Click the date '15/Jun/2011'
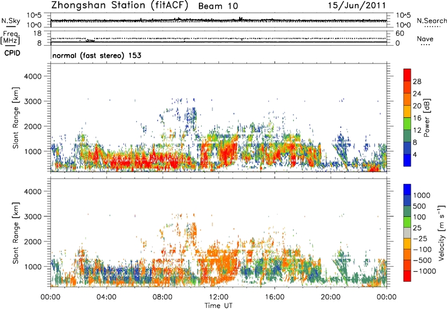Screen dimensions: 447x309 click(x=357, y=6)
